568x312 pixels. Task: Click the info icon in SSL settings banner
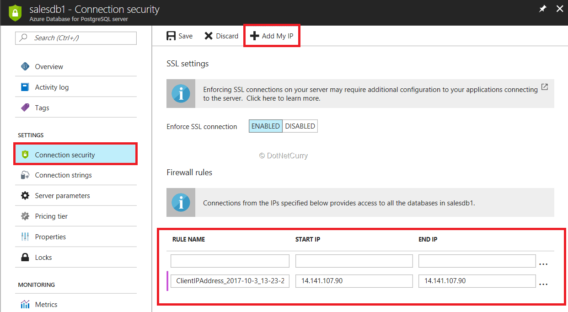point(181,93)
